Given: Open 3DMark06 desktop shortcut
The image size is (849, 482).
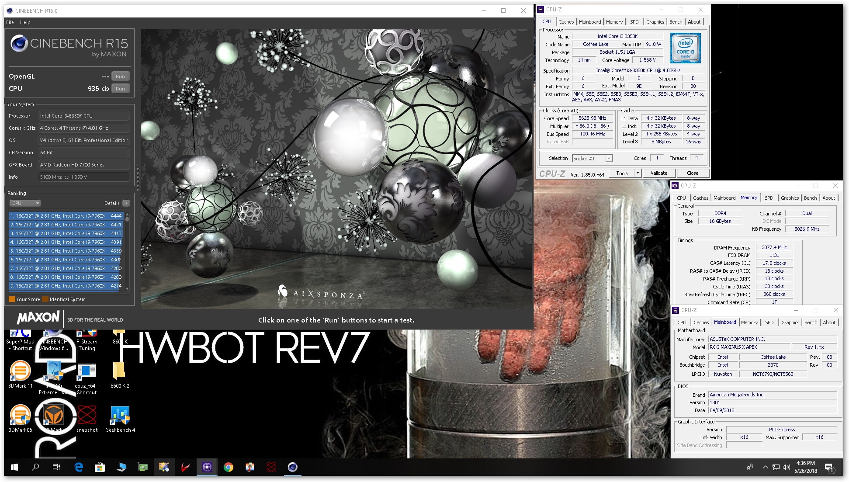Looking at the screenshot, I should tap(20, 419).
